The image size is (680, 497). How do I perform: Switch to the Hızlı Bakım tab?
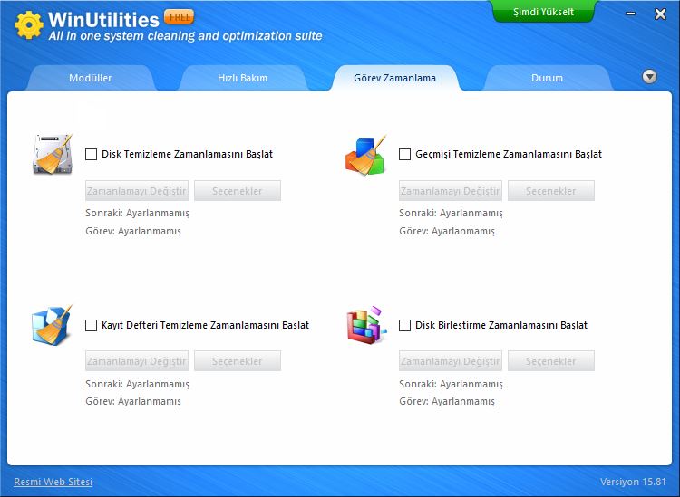[242, 78]
